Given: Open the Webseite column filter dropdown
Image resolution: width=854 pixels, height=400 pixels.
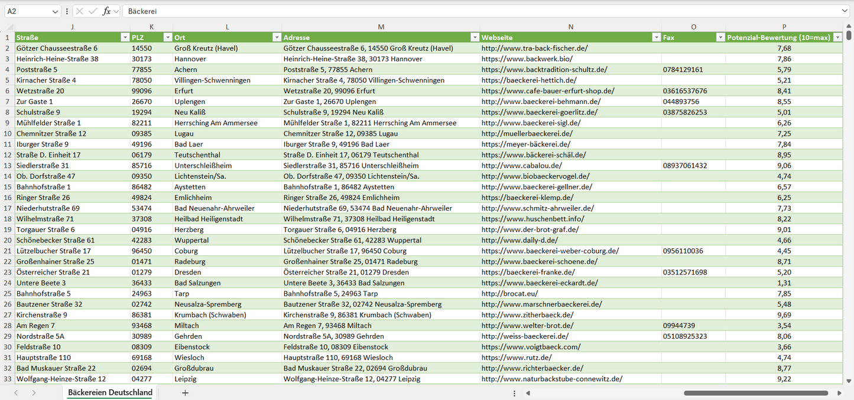Looking at the screenshot, I should pos(656,38).
